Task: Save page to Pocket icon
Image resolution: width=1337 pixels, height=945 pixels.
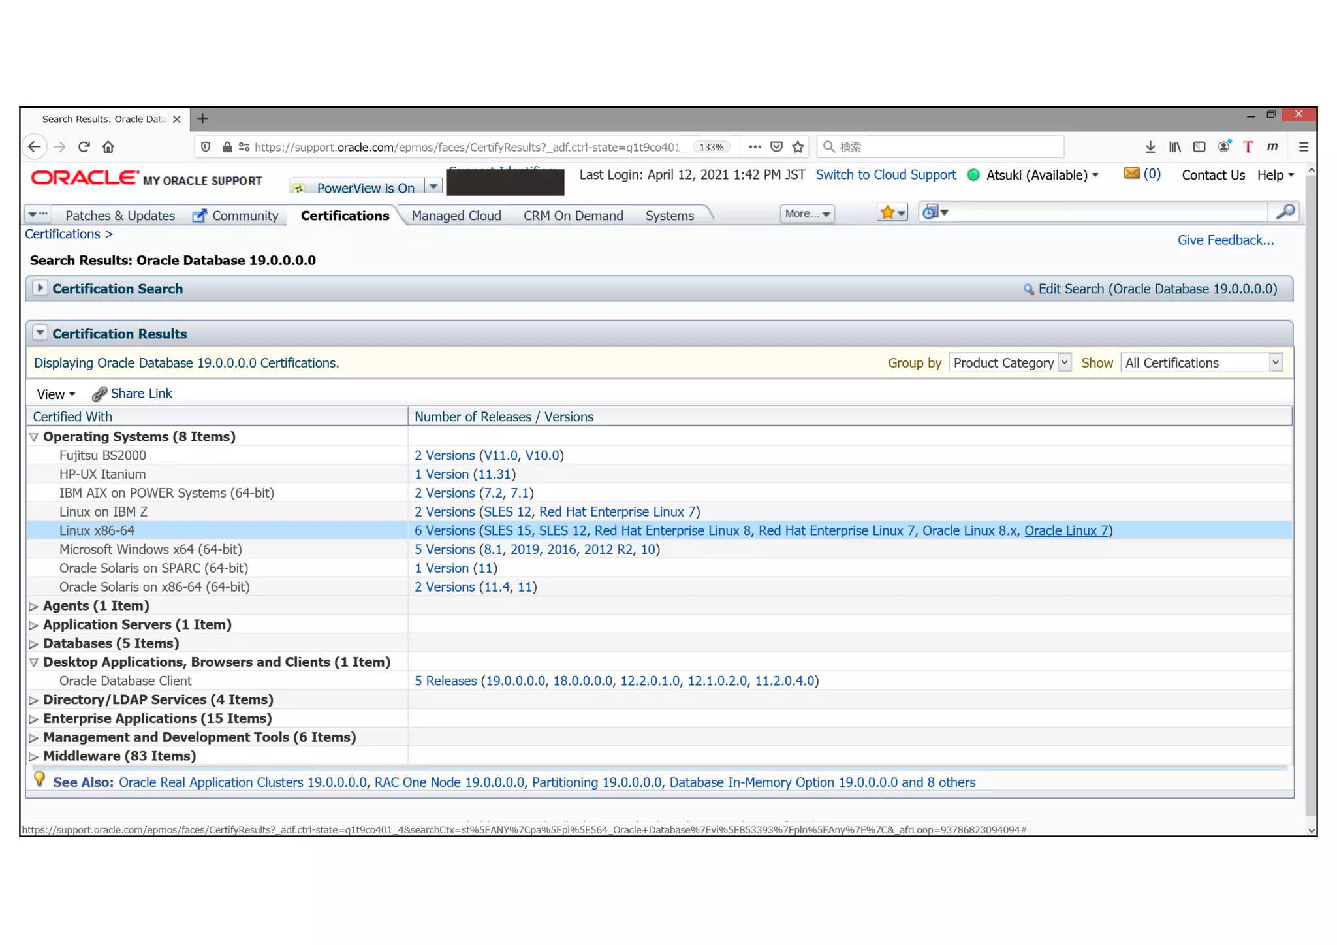Action: [776, 147]
